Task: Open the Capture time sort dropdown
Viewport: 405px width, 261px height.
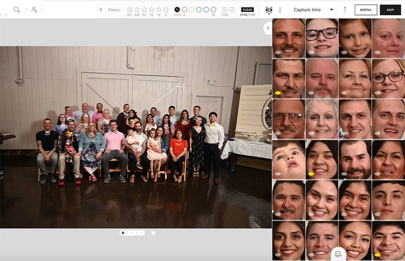Action: pos(313,10)
